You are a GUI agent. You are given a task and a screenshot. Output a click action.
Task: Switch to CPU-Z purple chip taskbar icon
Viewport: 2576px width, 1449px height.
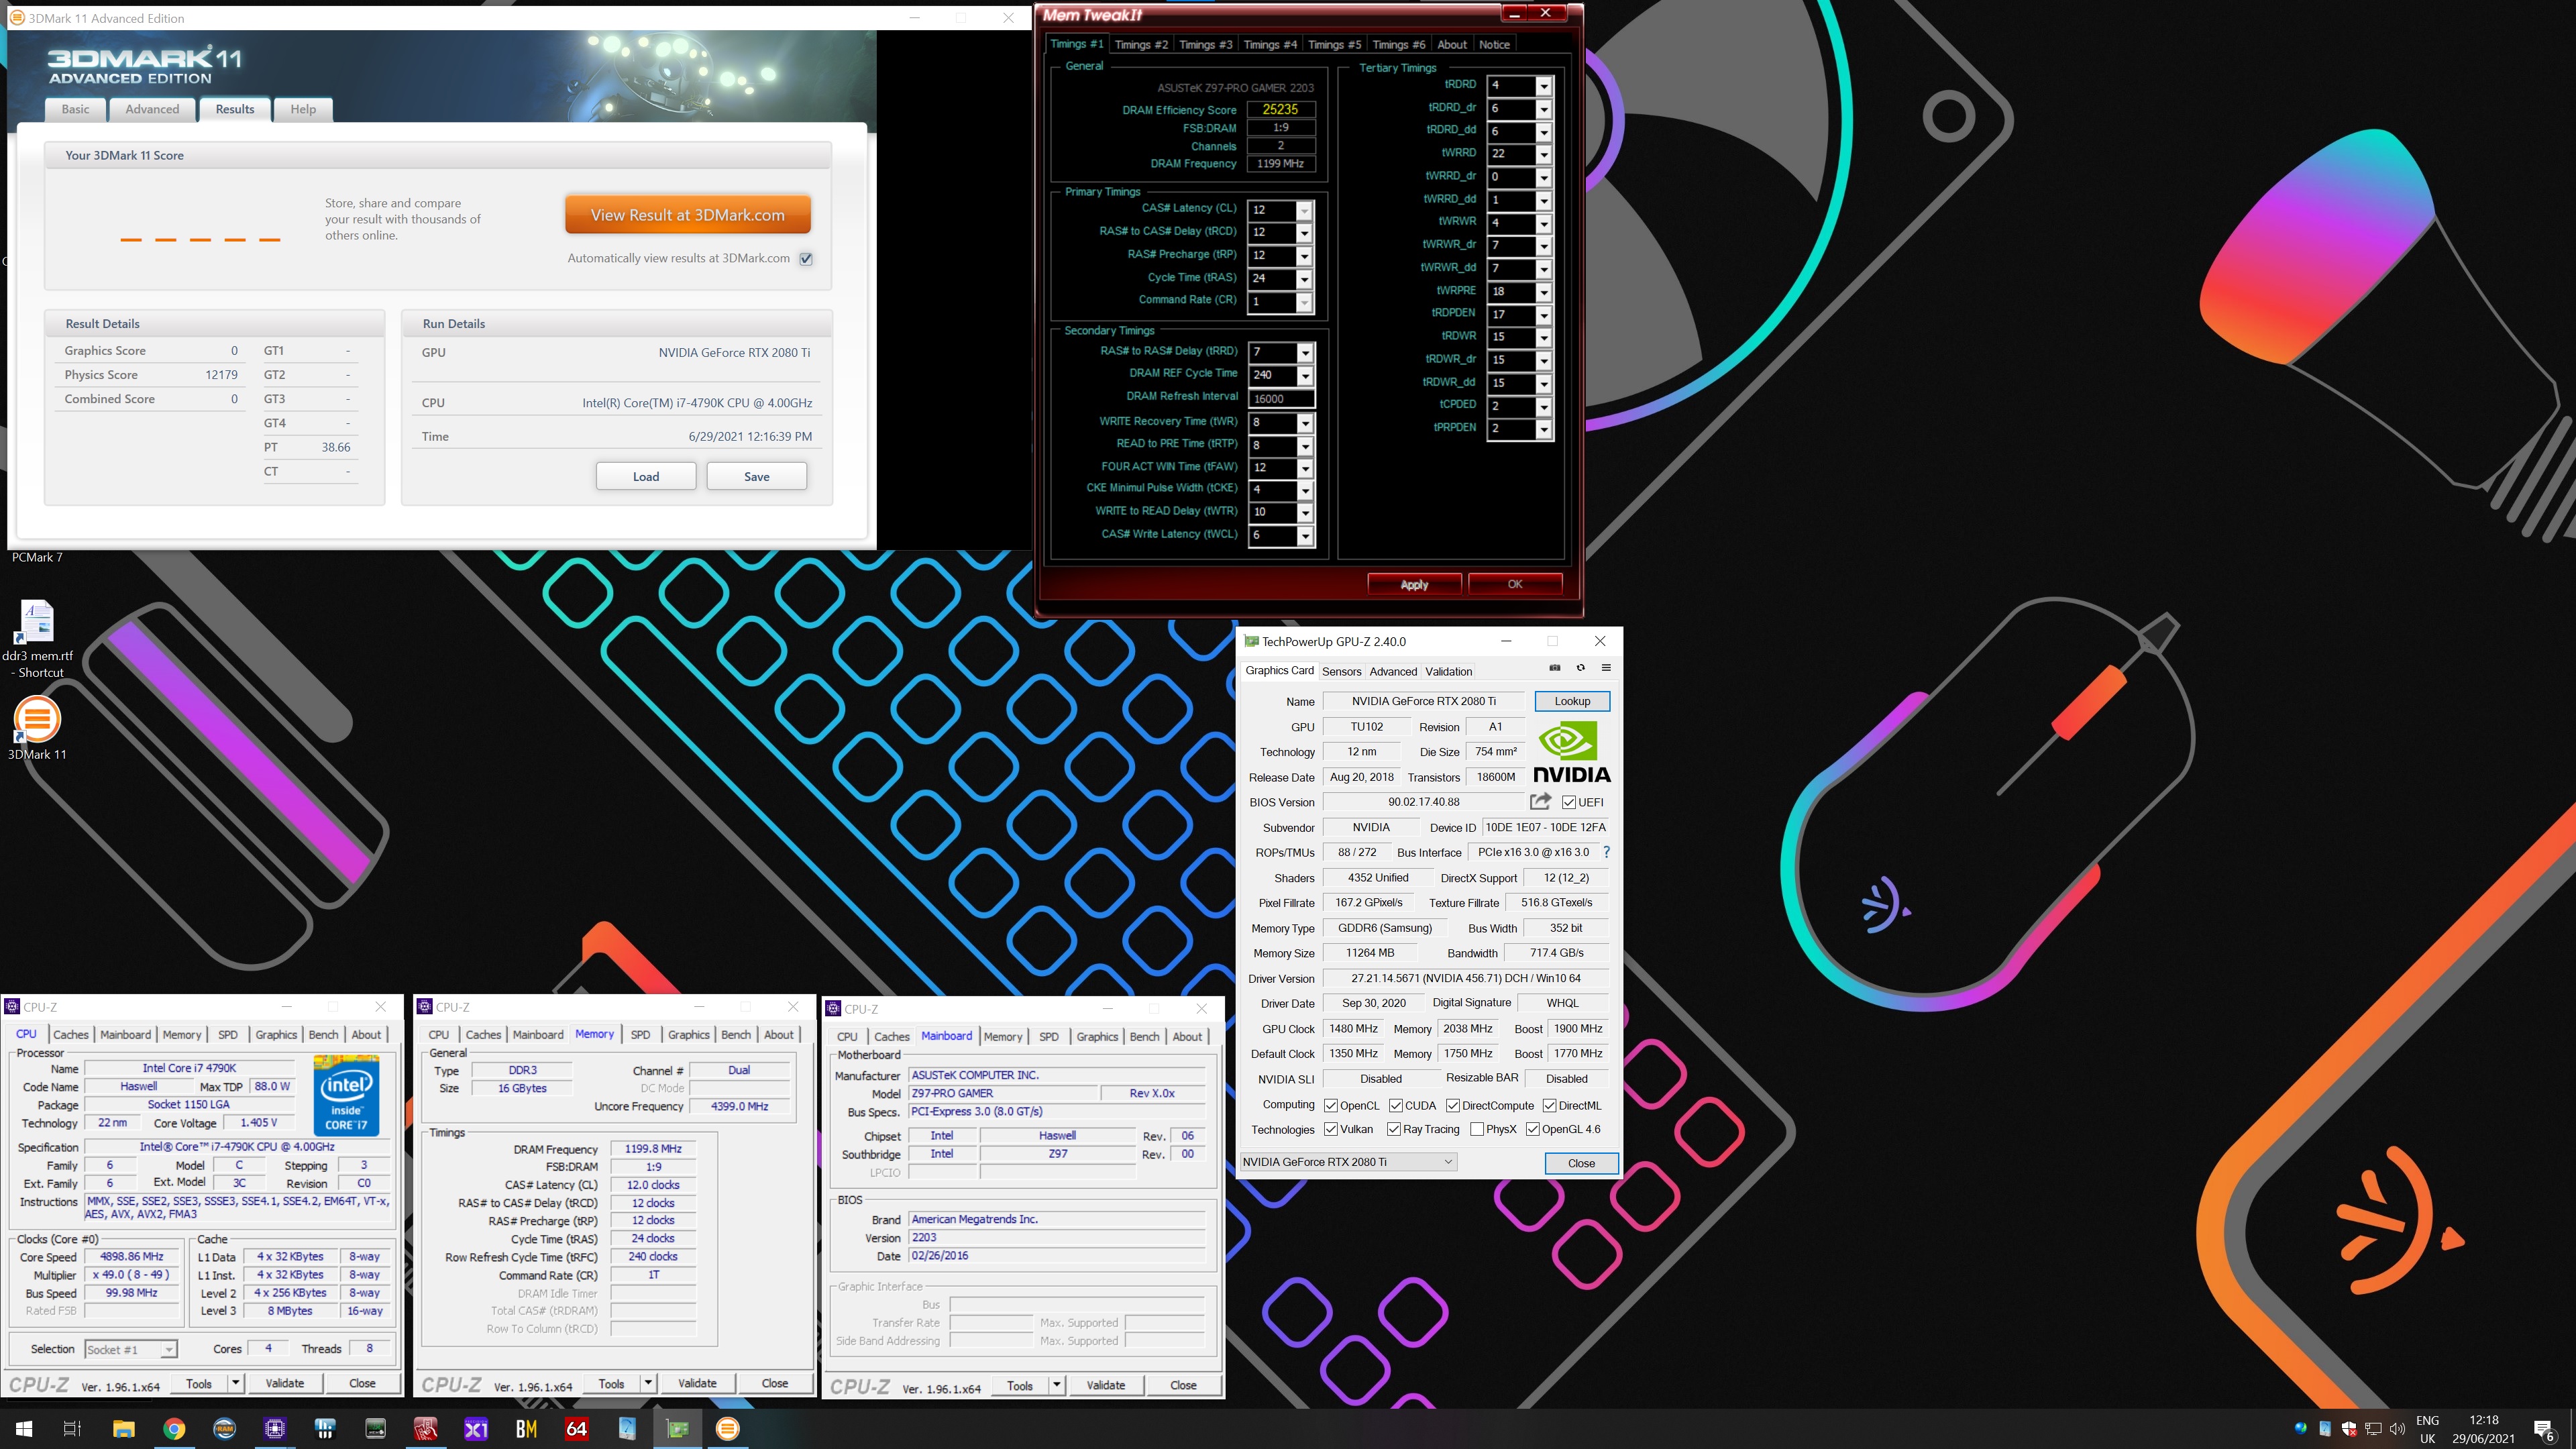coord(275,1428)
